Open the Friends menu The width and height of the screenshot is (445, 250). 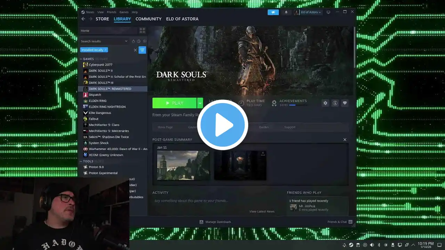(x=112, y=12)
